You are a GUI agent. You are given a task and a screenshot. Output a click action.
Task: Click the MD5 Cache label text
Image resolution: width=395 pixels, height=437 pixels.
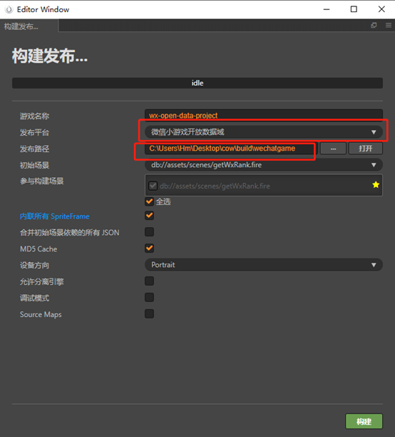39,249
